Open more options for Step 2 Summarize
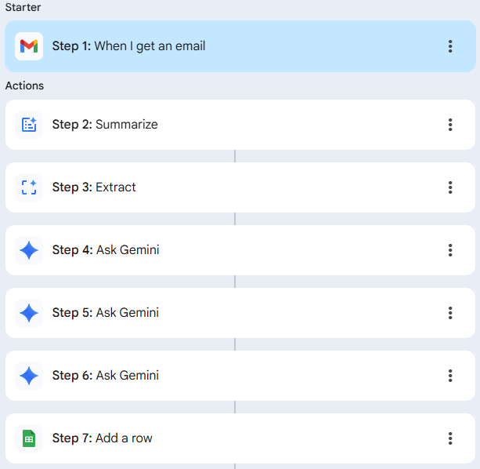This screenshot has width=480, height=469. coord(450,125)
